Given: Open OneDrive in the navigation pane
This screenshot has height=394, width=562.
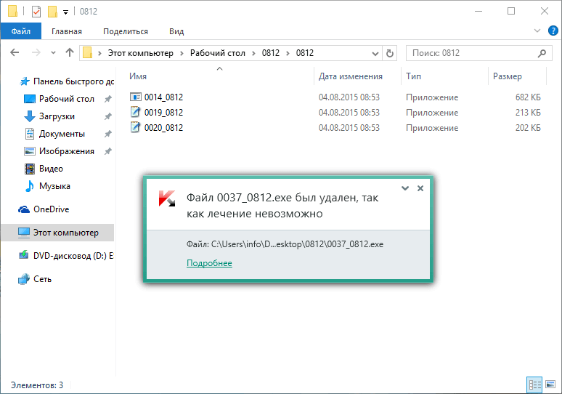Looking at the screenshot, I should pos(44,209).
